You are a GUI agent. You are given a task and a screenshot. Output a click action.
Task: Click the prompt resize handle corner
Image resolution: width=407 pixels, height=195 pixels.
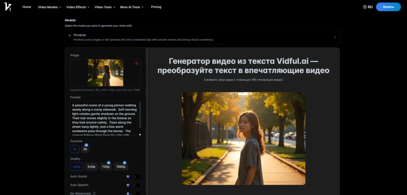(140, 135)
